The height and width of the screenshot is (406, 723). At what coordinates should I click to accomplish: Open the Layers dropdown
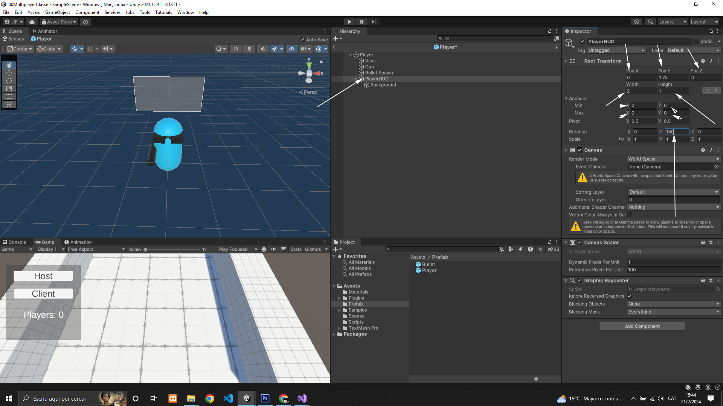[673, 22]
